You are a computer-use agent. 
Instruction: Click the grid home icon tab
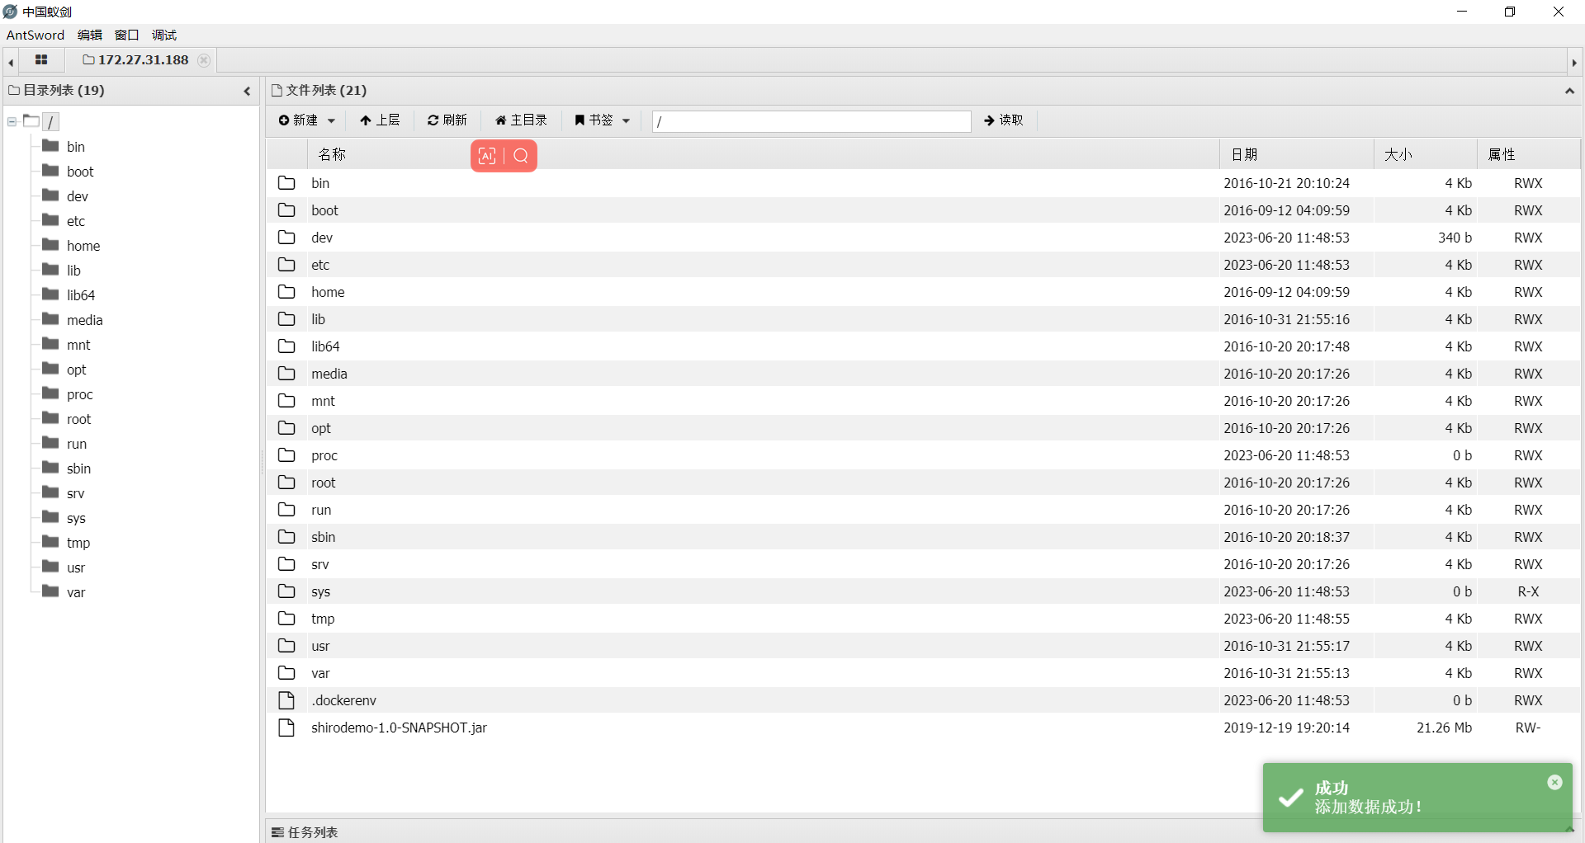tap(41, 60)
